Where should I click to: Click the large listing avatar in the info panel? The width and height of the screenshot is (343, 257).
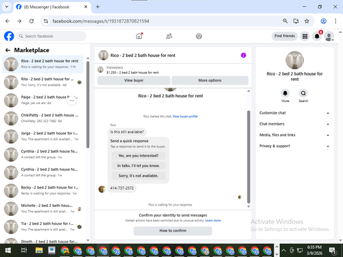294,60
